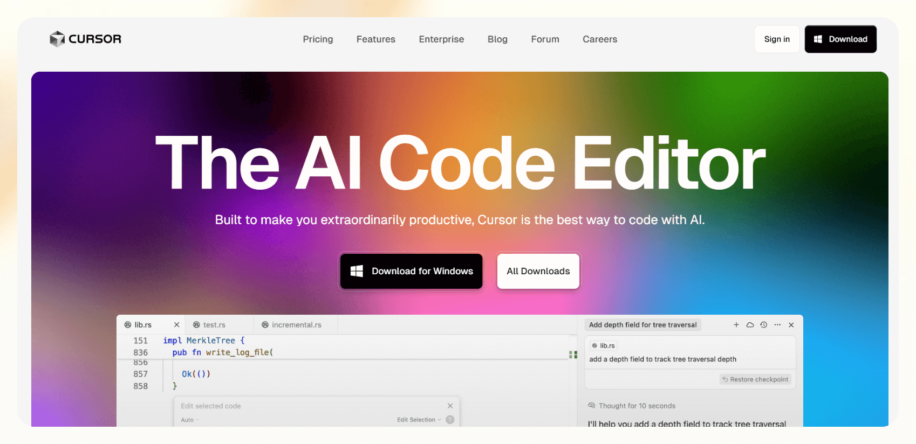Click the green diff marker in editor gutter

(x=573, y=355)
